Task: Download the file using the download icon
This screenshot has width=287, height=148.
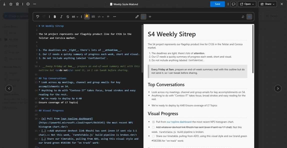Action: 4,4
